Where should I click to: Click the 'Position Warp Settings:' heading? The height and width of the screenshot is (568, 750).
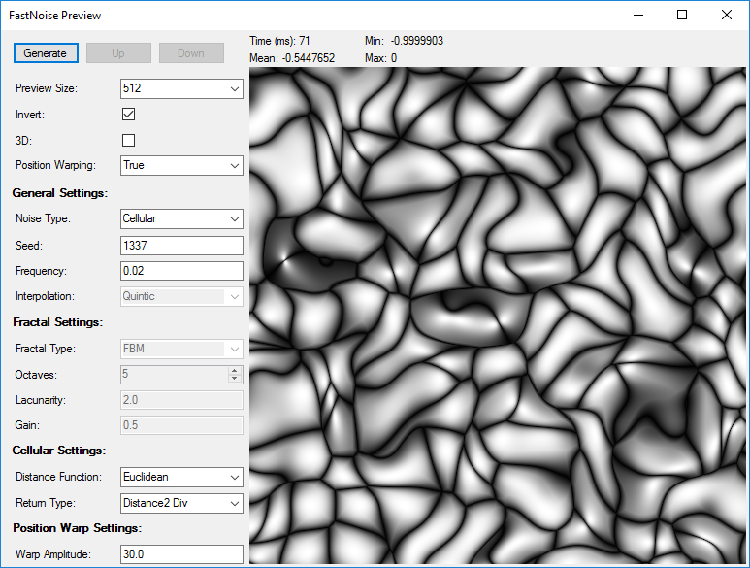point(78,528)
